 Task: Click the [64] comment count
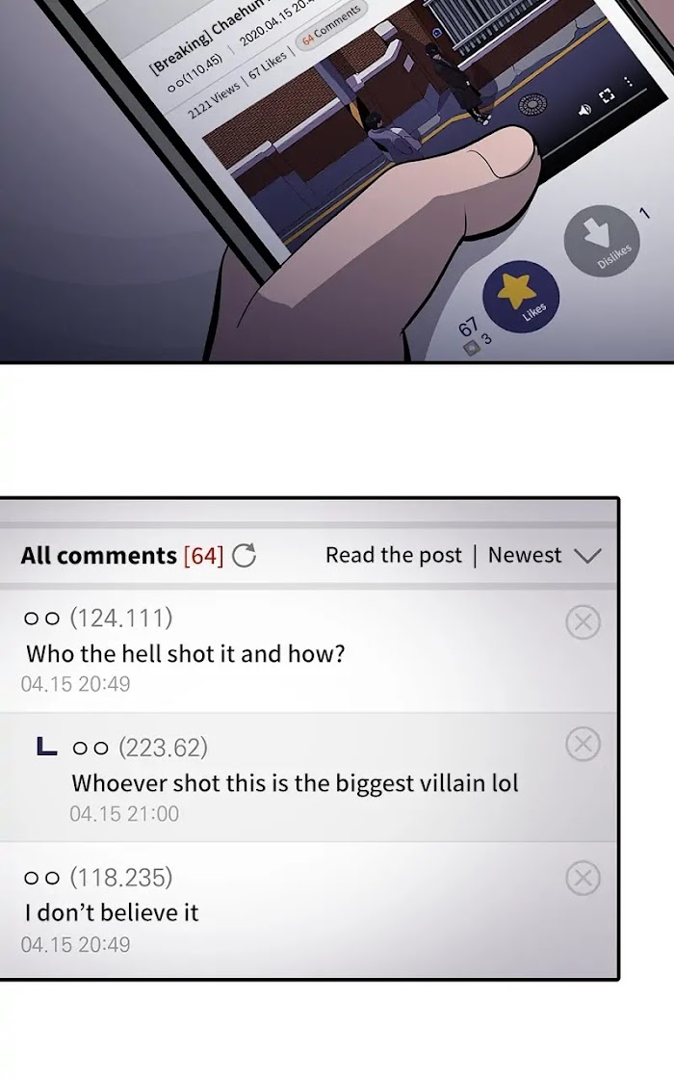pos(203,555)
